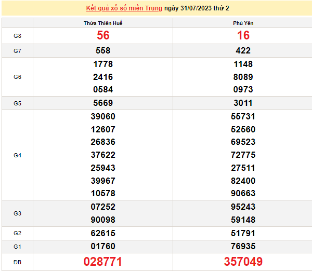Viewport: 312px width, 271px height.
Task: Click the red G8 number 56
Action: coord(103,35)
